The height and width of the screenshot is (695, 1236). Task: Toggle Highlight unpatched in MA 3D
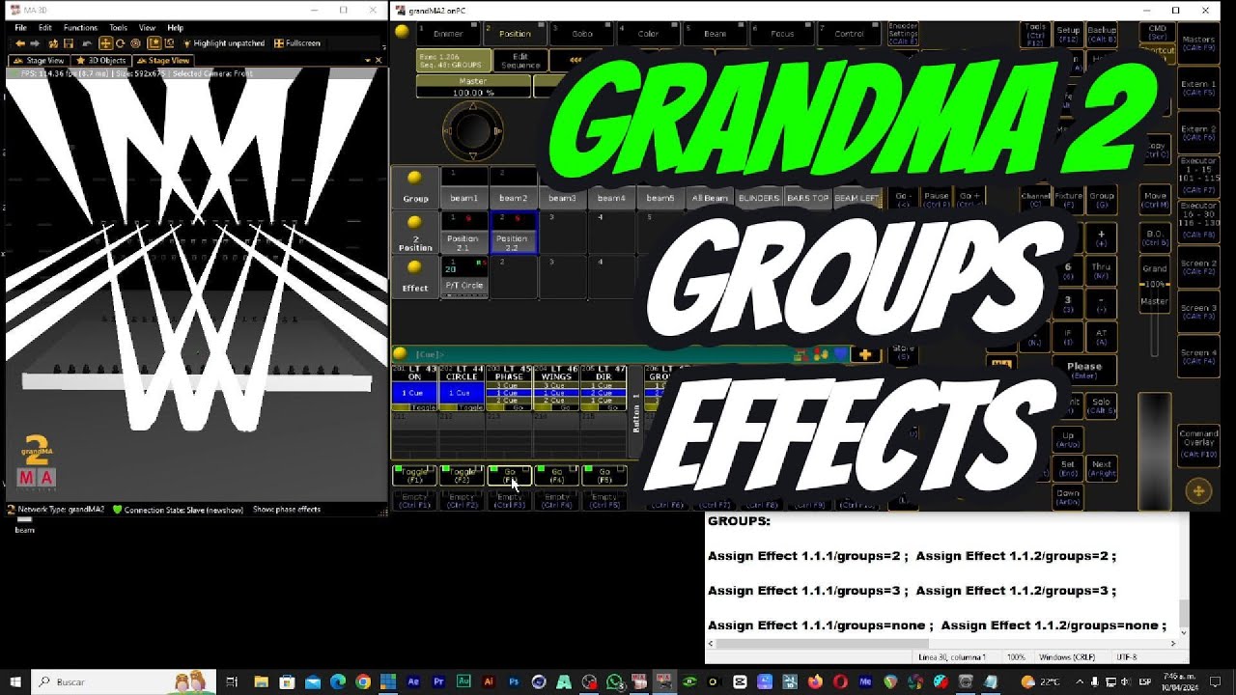coord(223,43)
